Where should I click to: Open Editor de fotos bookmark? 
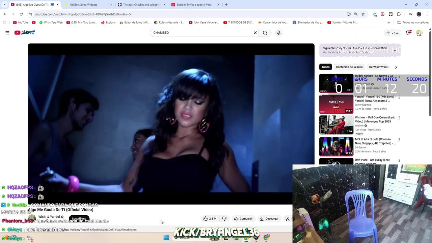(135, 23)
